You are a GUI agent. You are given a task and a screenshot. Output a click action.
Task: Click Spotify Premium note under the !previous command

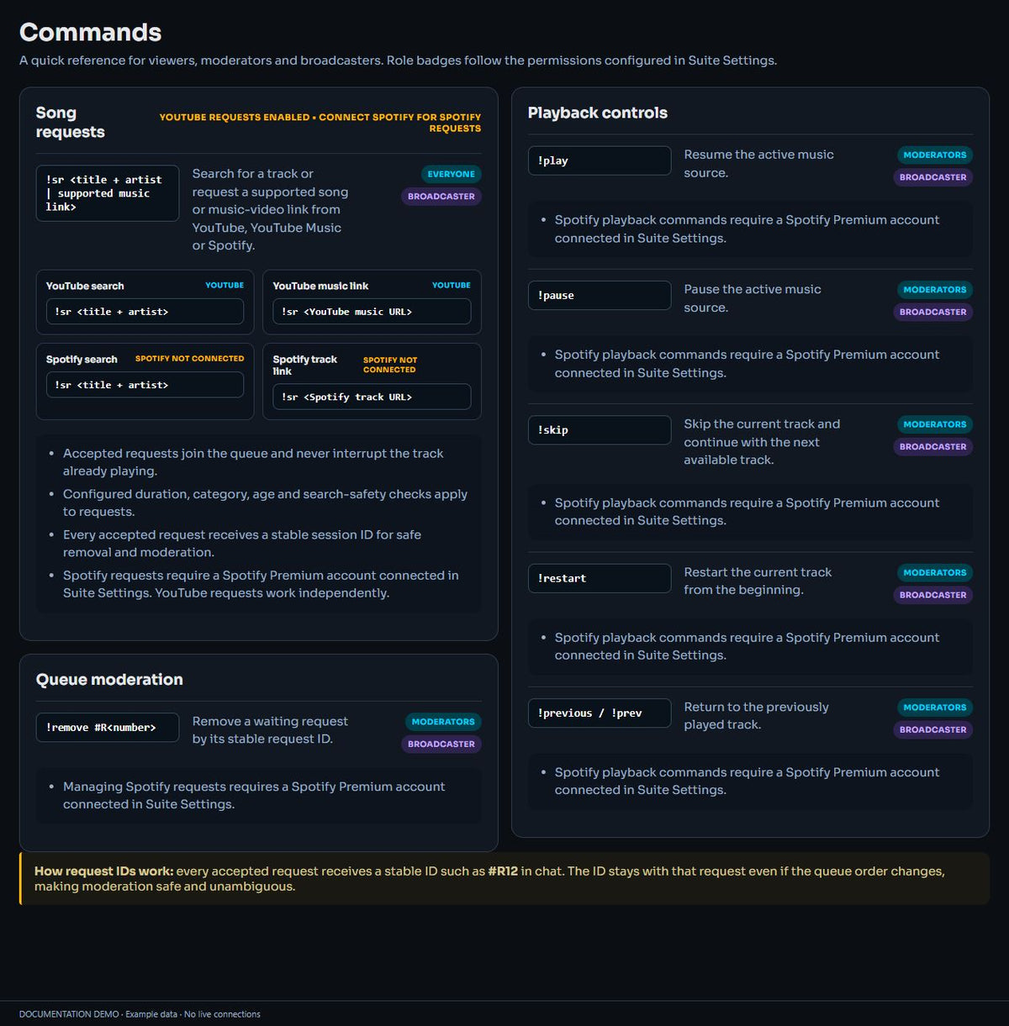747,781
